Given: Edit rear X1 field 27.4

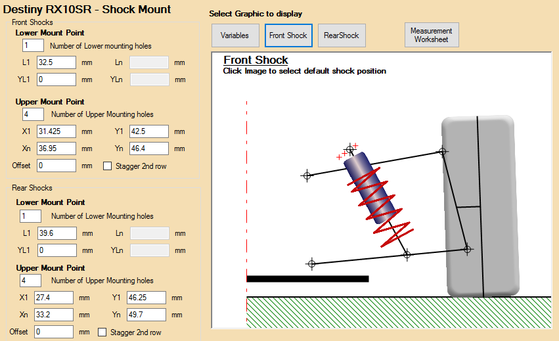Looking at the screenshot, I should 54,298.
